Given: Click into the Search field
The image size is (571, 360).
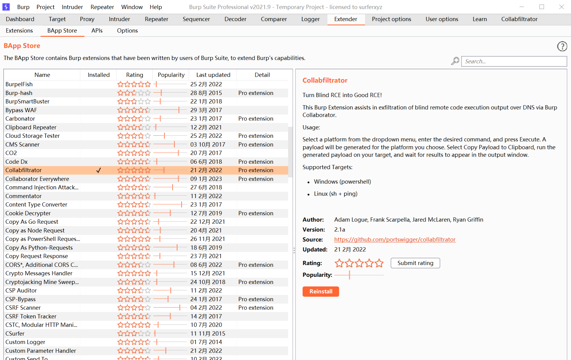Looking at the screenshot, I should [x=514, y=61].
